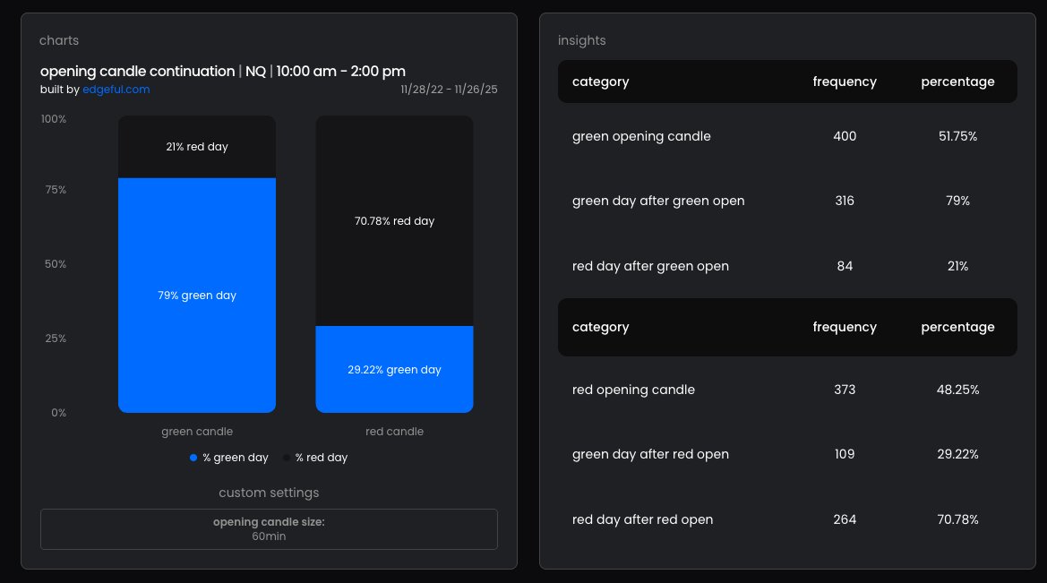Click frequency value 316
This screenshot has height=583, width=1047.
pos(845,201)
